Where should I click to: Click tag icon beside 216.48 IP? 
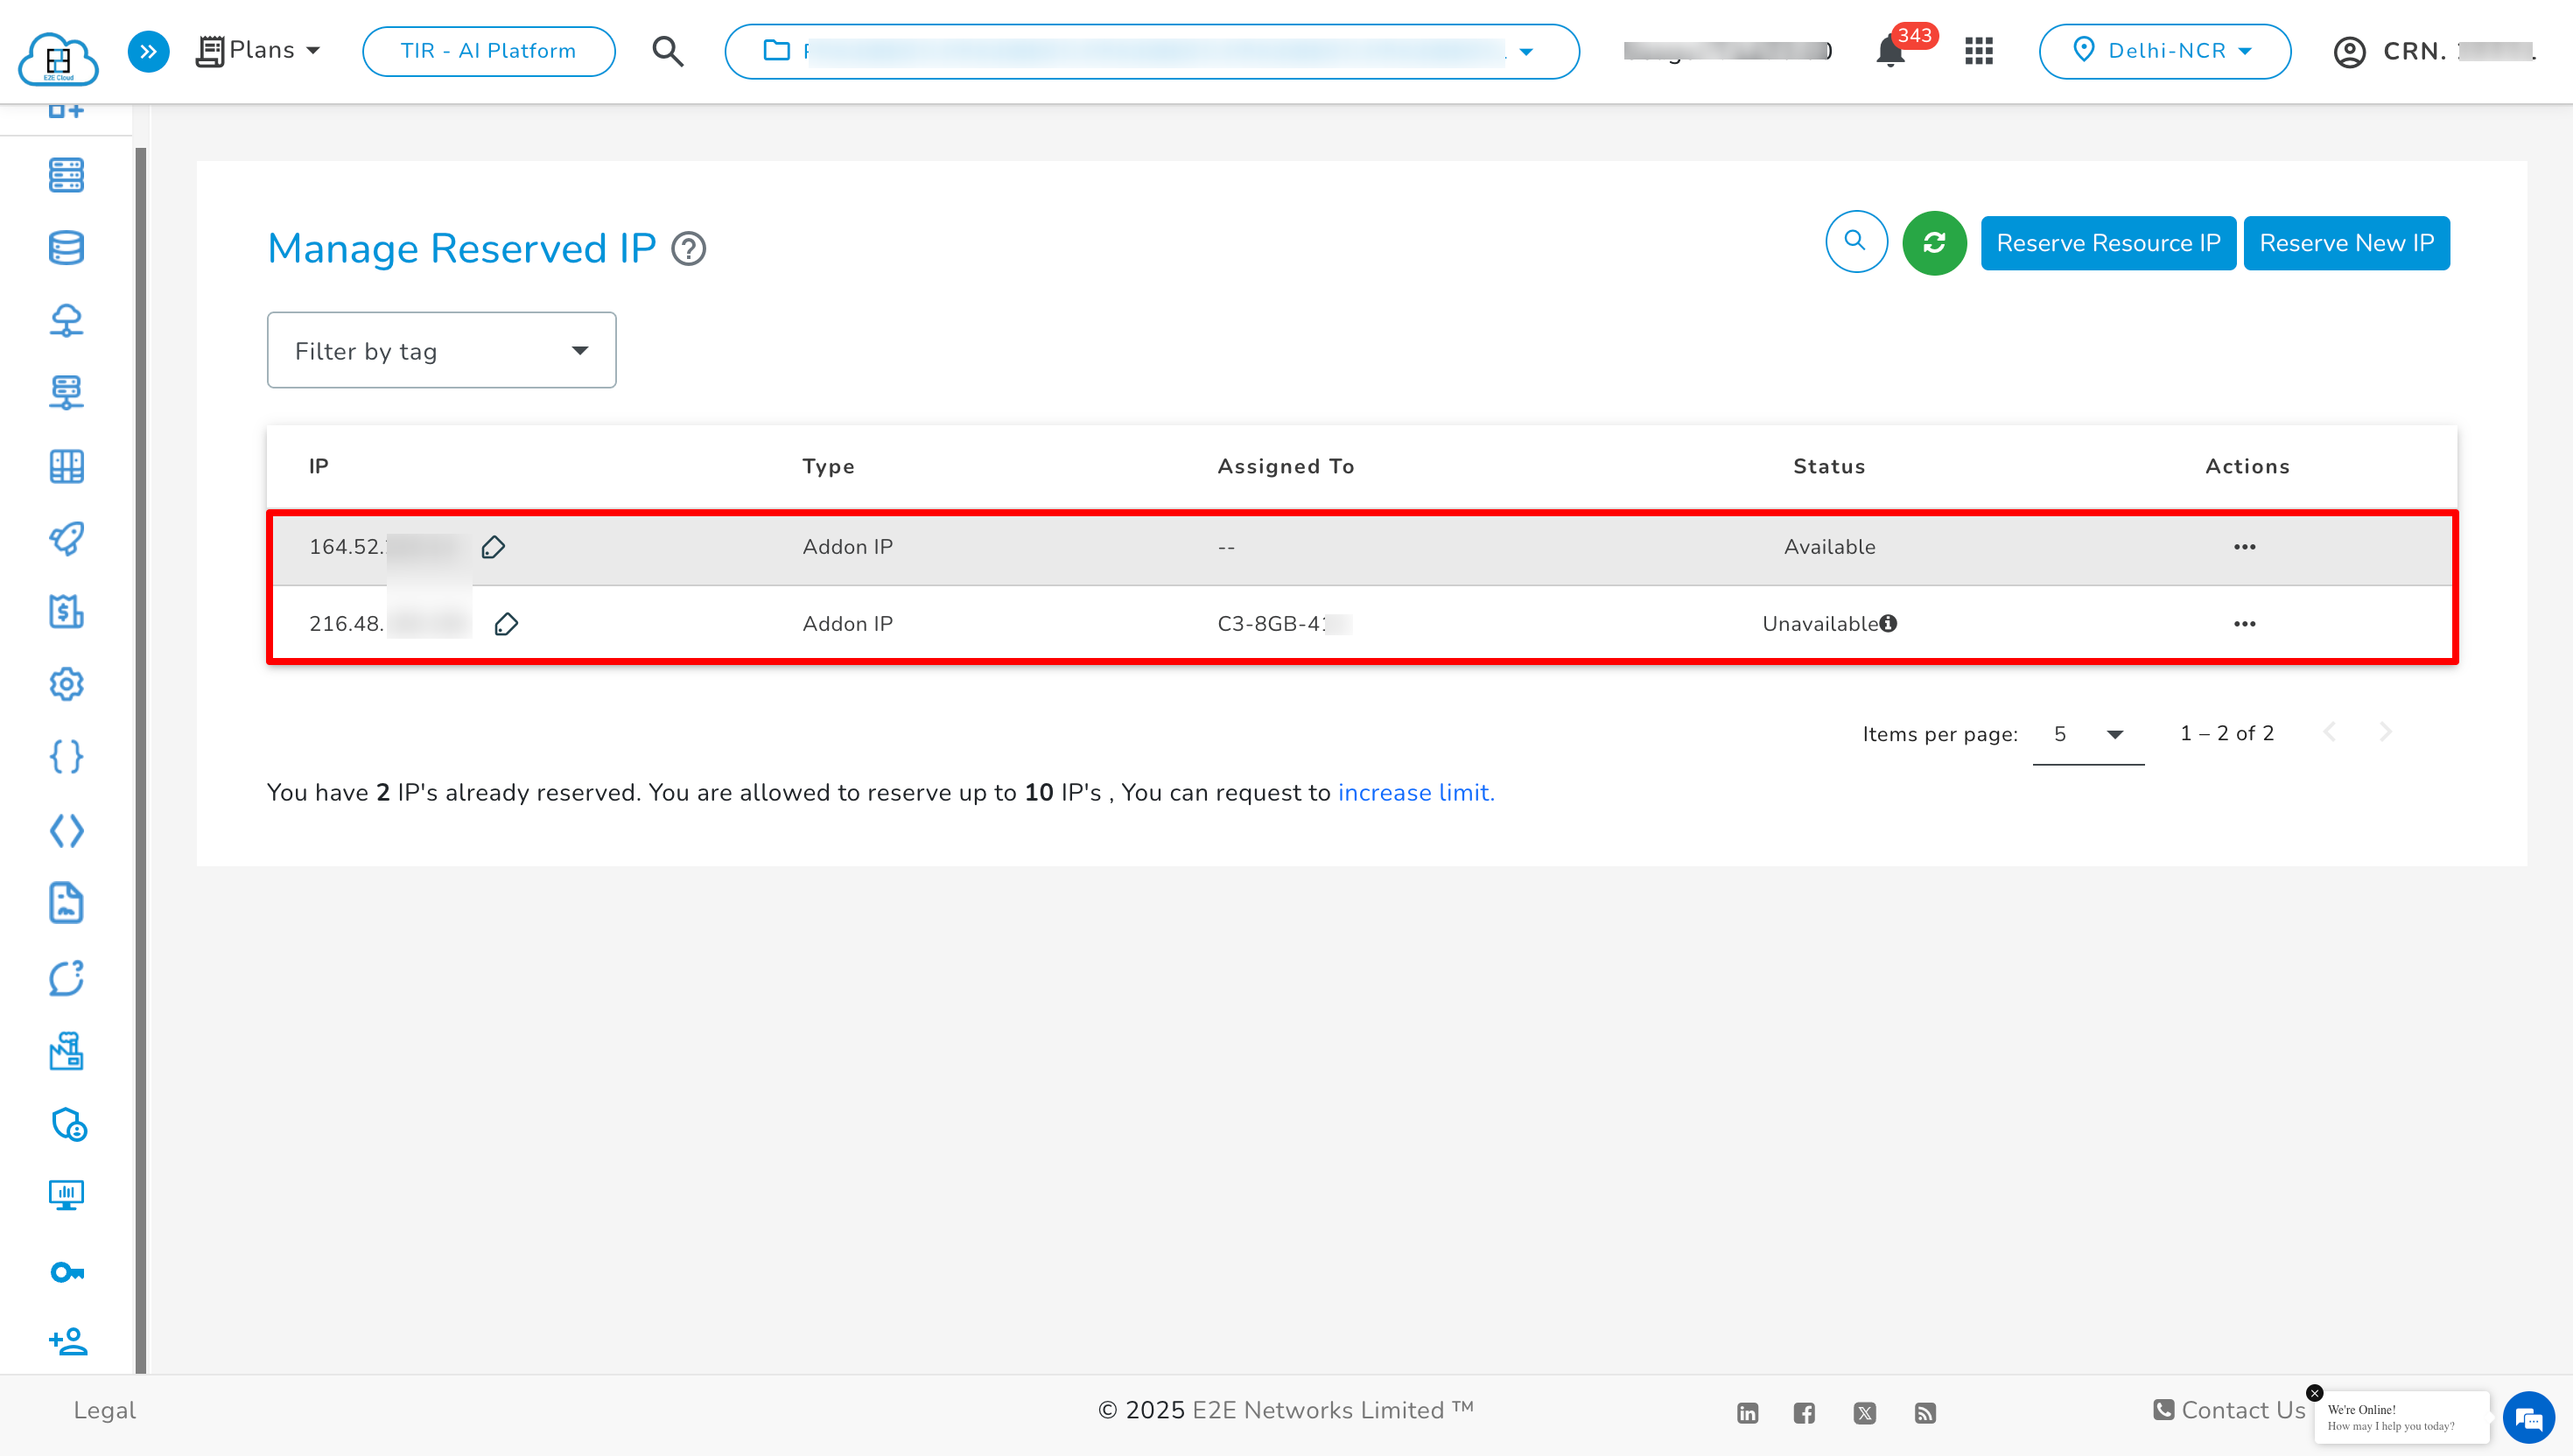click(x=506, y=624)
